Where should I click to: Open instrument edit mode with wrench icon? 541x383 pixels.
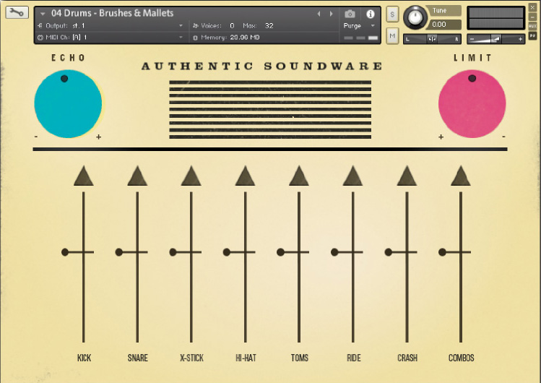tap(17, 13)
